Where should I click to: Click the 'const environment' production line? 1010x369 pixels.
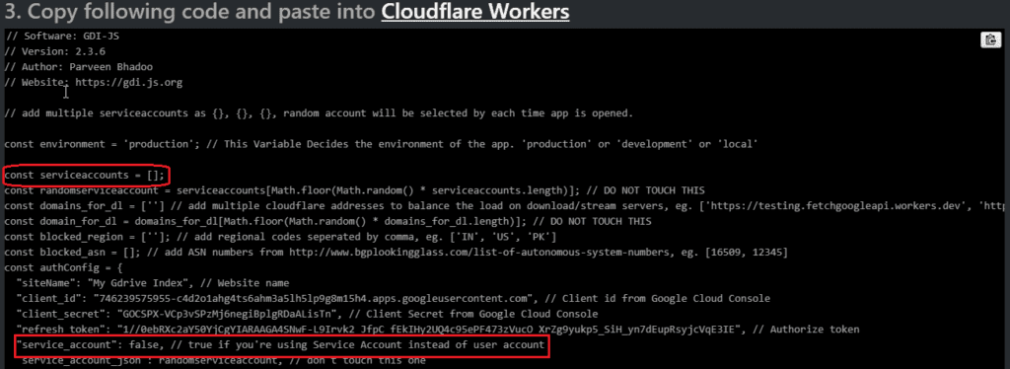[380, 144]
